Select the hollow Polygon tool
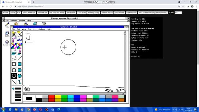199x112 pixels. point(14,82)
